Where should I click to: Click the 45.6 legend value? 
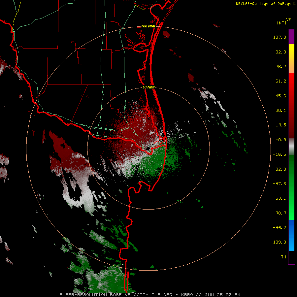(x=281, y=96)
